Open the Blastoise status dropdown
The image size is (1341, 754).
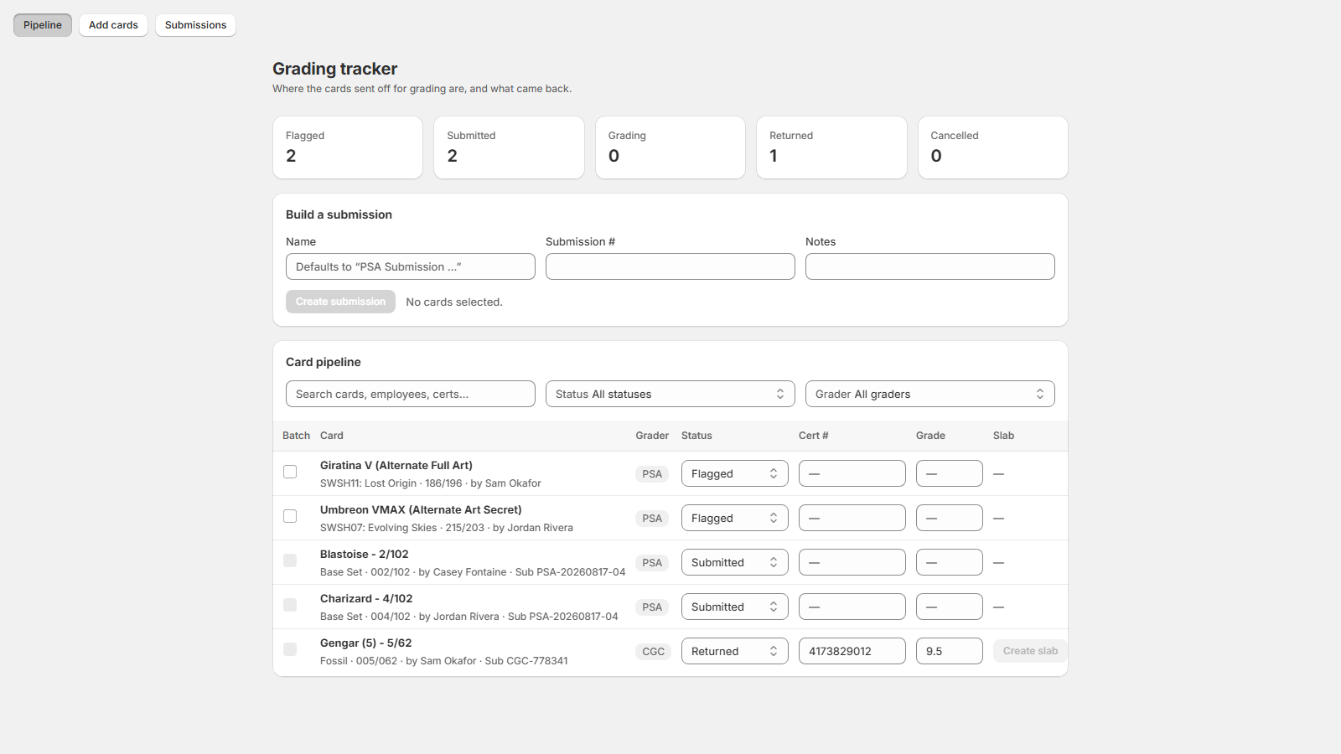735,562
